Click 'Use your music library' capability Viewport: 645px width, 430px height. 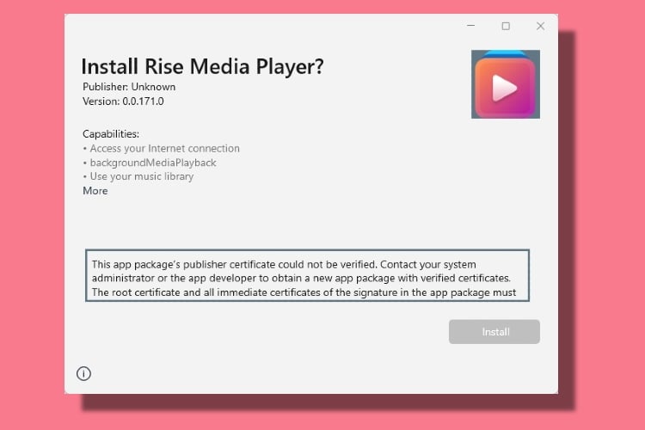point(142,176)
